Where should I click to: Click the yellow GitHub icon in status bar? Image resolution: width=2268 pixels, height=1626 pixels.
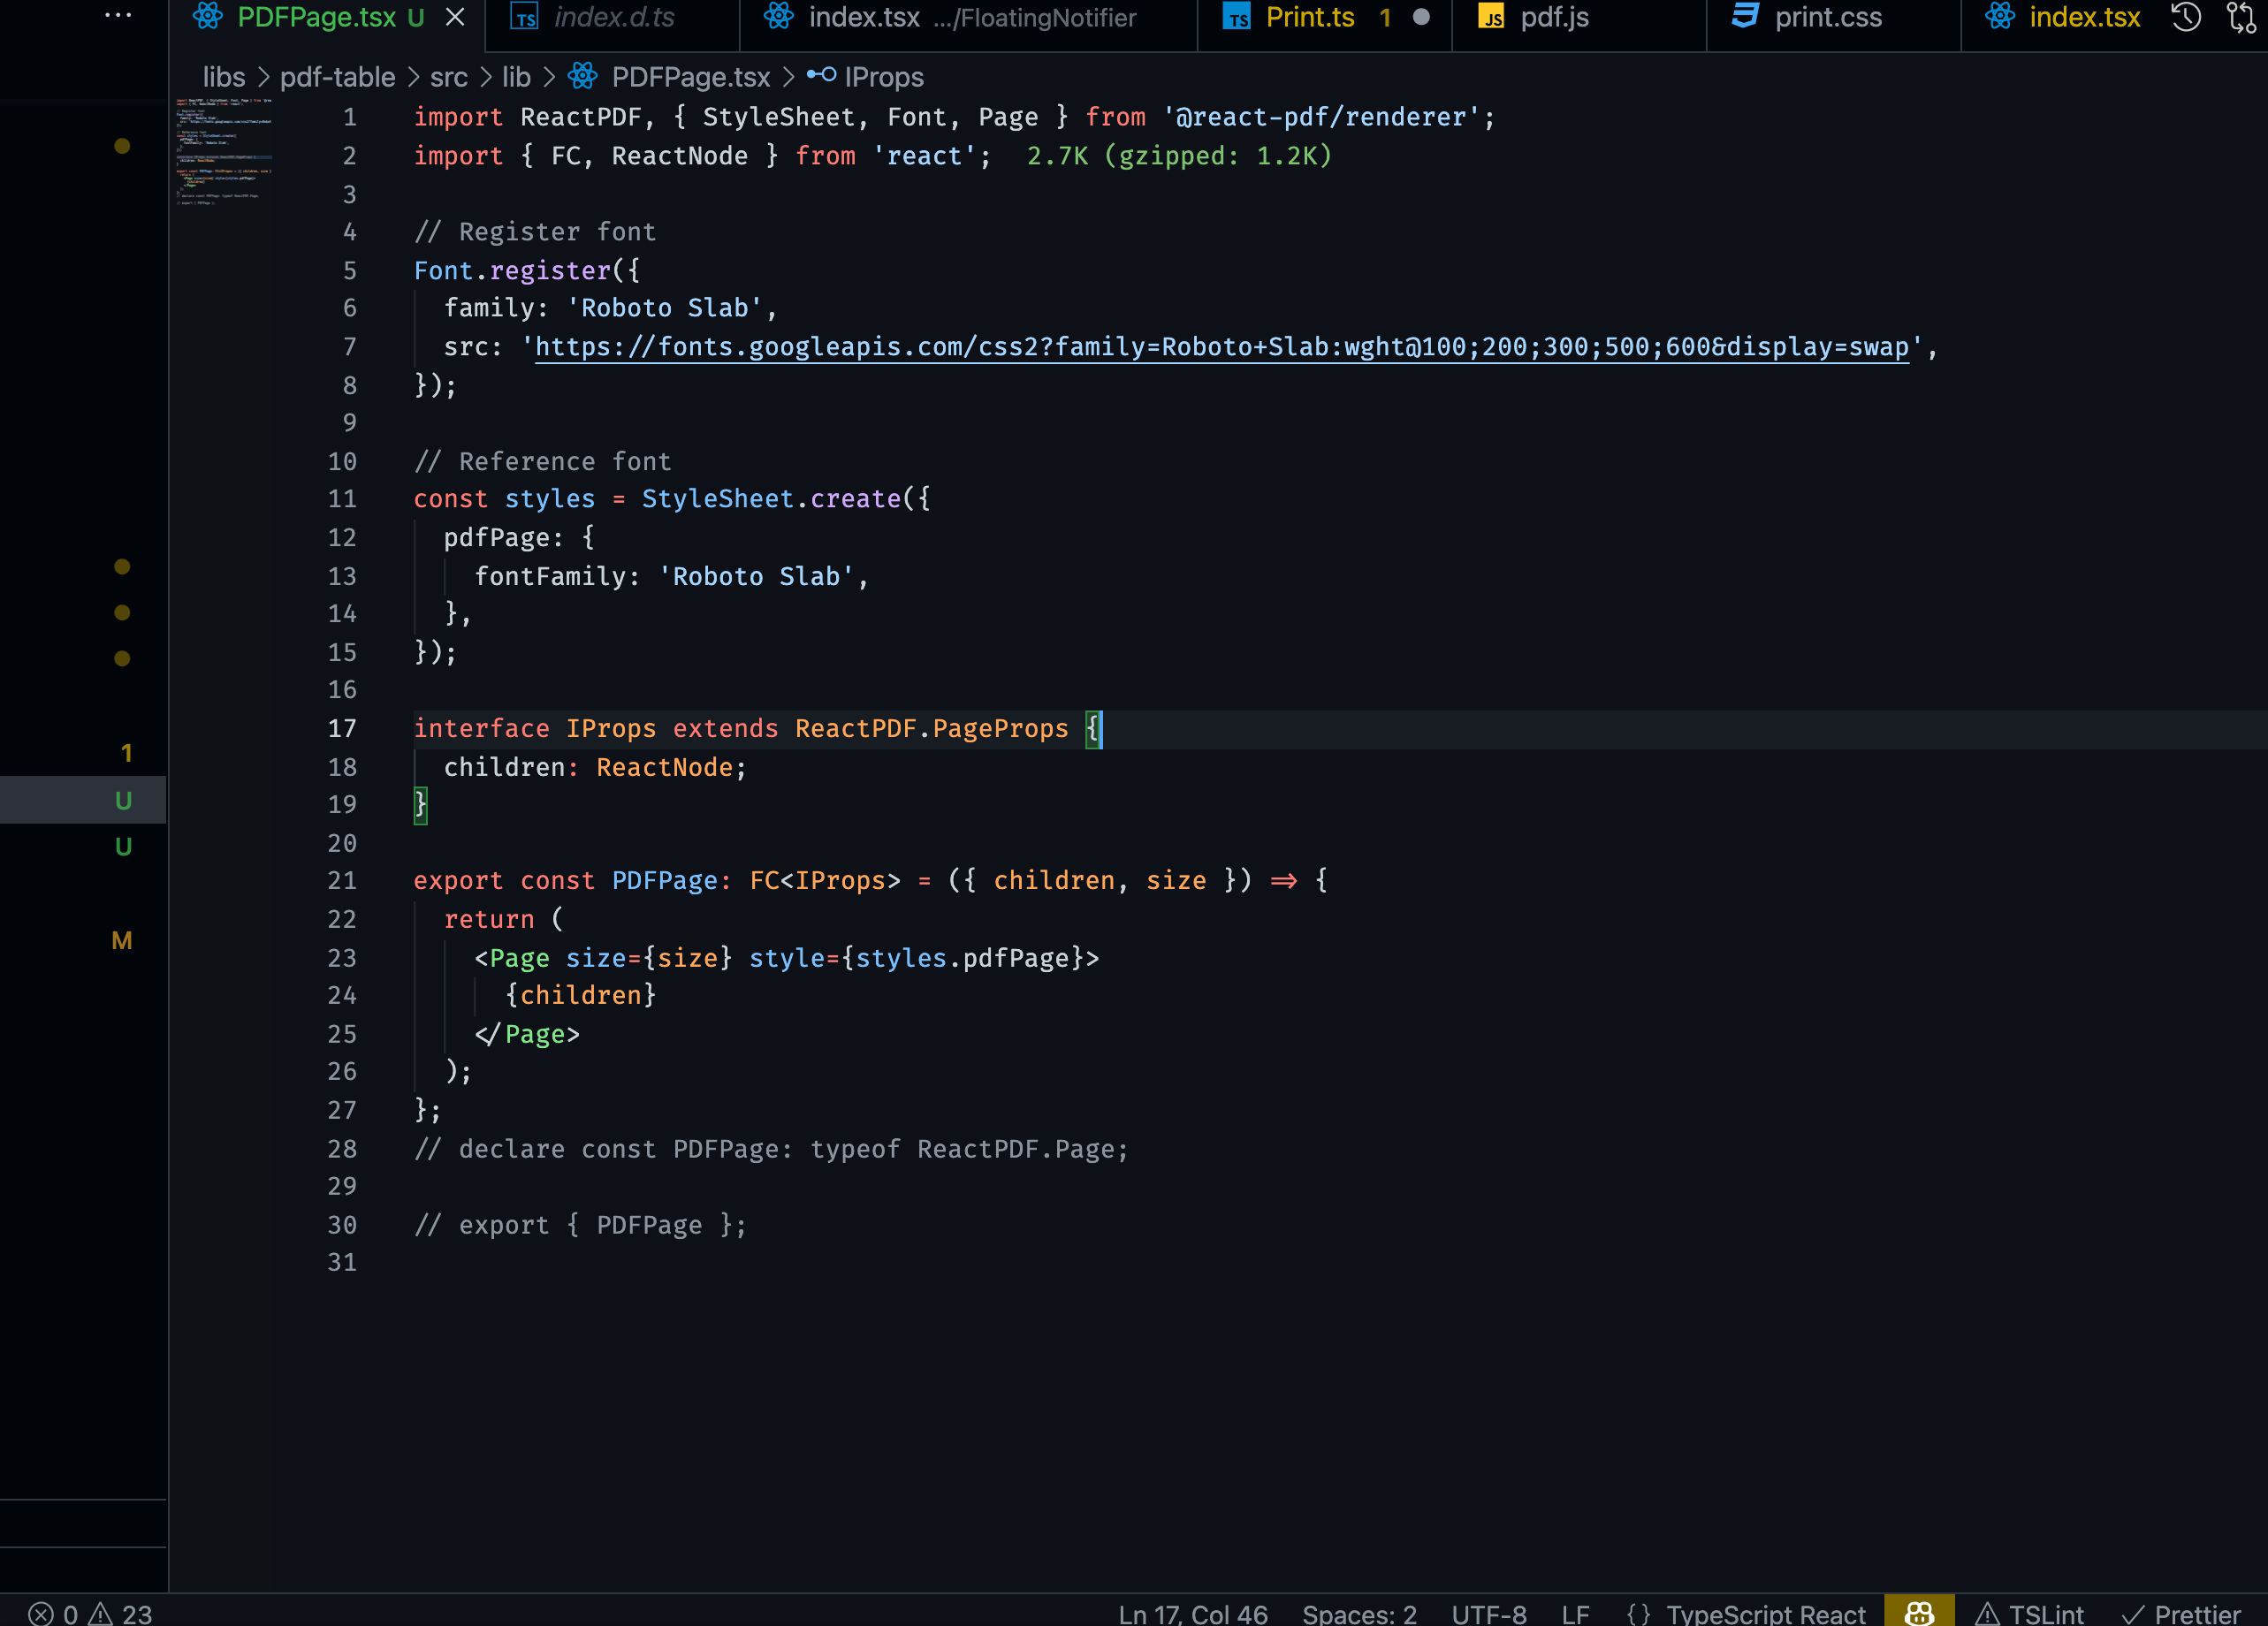pos(1919,1611)
